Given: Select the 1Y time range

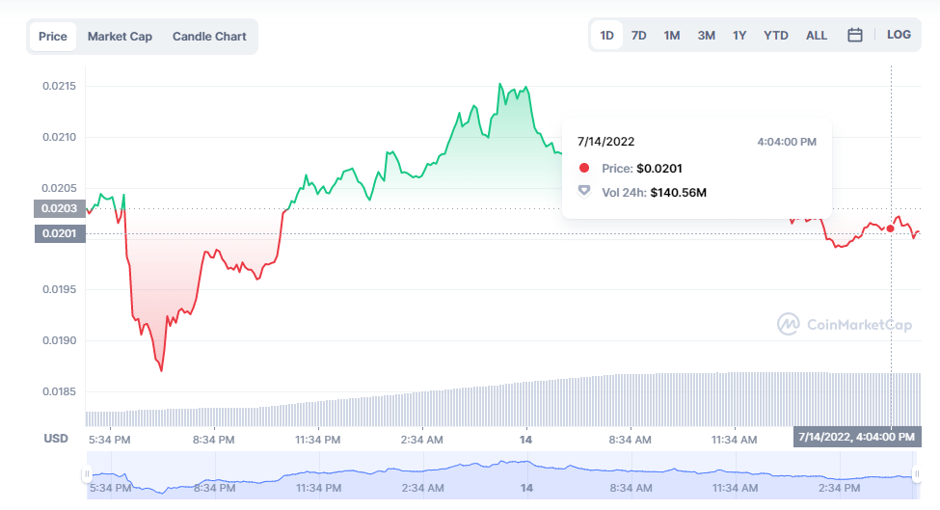Looking at the screenshot, I should (x=739, y=36).
